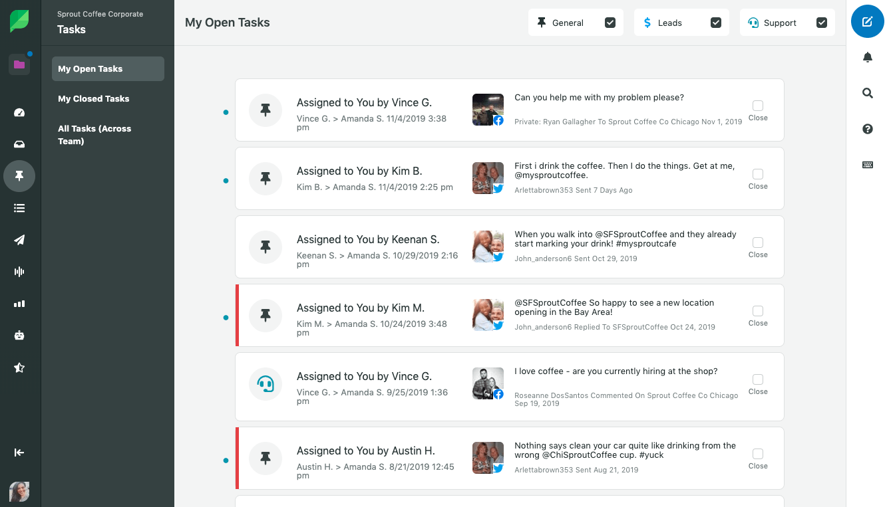Select My Closed Tasks menu item
Image resolution: width=887 pixels, height=507 pixels.
[108, 98]
